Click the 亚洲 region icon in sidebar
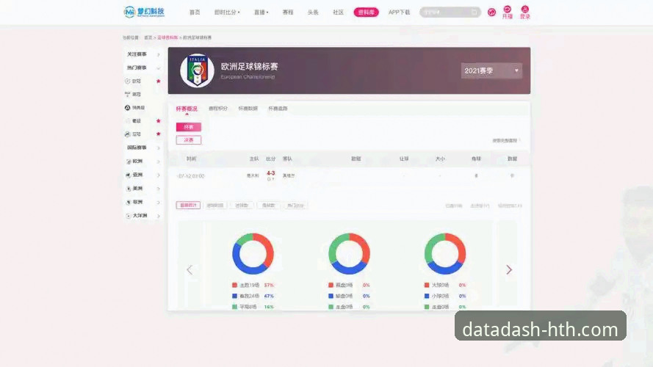This screenshot has width=653, height=367. [129, 175]
